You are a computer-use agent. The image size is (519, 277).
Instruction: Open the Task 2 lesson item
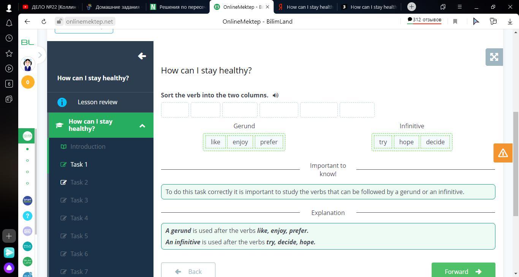79,182
